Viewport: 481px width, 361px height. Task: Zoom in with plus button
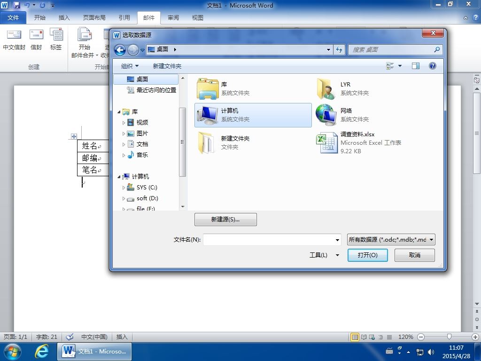tap(475, 337)
